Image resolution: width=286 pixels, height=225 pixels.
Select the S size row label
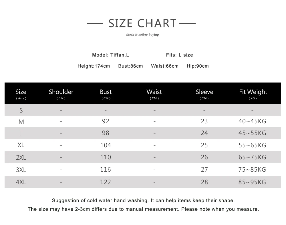click(x=21, y=110)
